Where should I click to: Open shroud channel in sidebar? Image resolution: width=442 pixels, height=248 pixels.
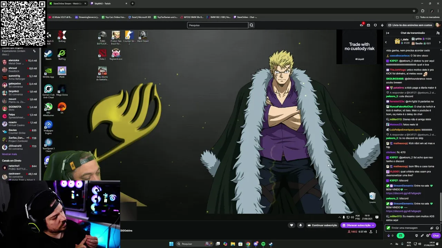tap(19, 70)
